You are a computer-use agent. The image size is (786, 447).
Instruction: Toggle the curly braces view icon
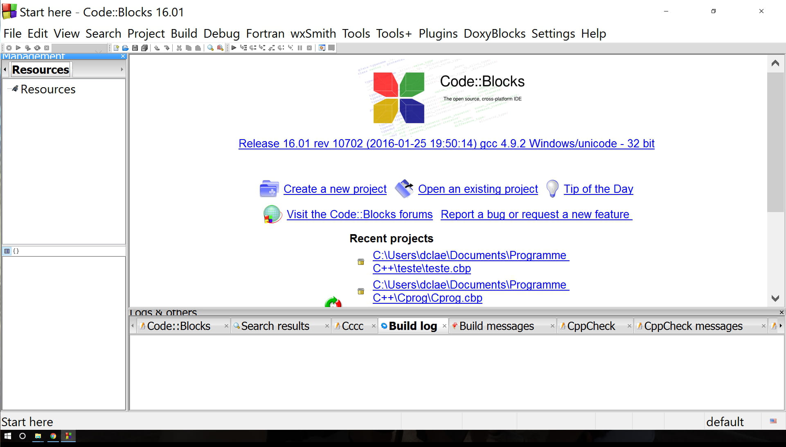16,251
